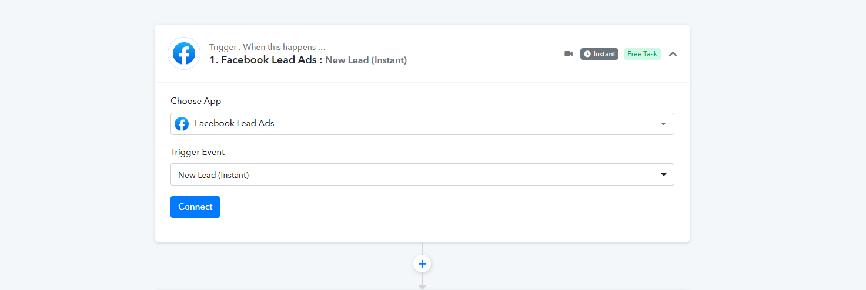Viewport: 866px width, 290px height.
Task: Add a step with the plus button
Action: [x=422, y=264]
